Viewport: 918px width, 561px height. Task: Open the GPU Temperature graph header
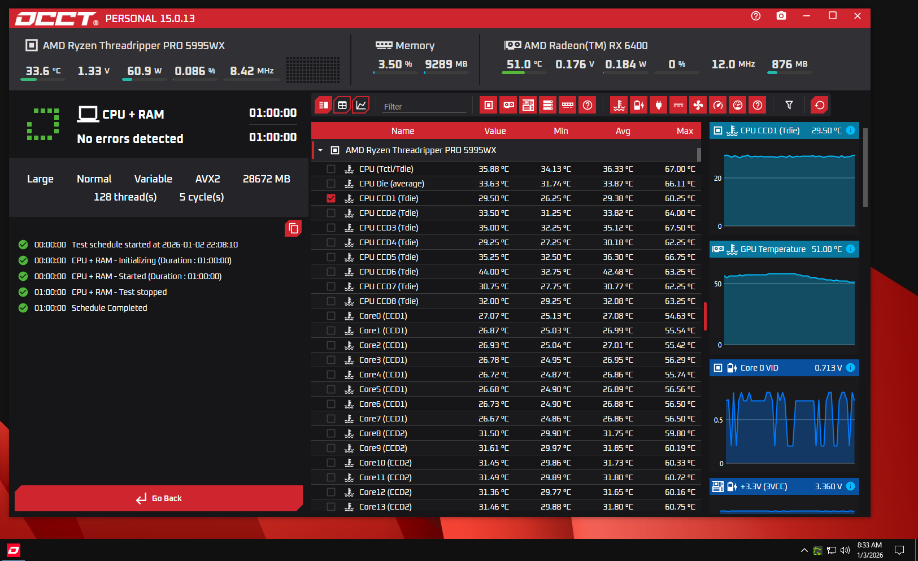click(784, 249)
